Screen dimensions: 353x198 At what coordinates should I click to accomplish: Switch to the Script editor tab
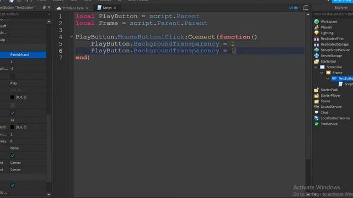pos(107,8)
